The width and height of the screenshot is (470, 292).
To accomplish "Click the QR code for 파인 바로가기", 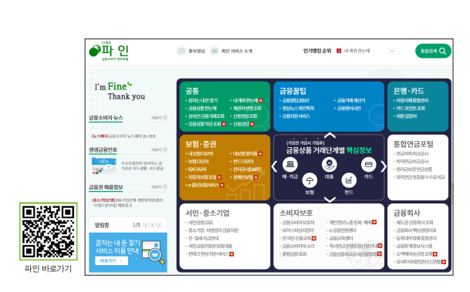I will tap(49, 231).
